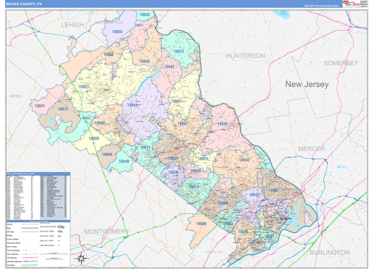Open the ZIP Code Index/Grid Locator header

(x=37, y=175)
